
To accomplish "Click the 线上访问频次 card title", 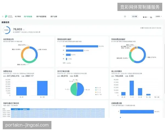I will [117, 71].
